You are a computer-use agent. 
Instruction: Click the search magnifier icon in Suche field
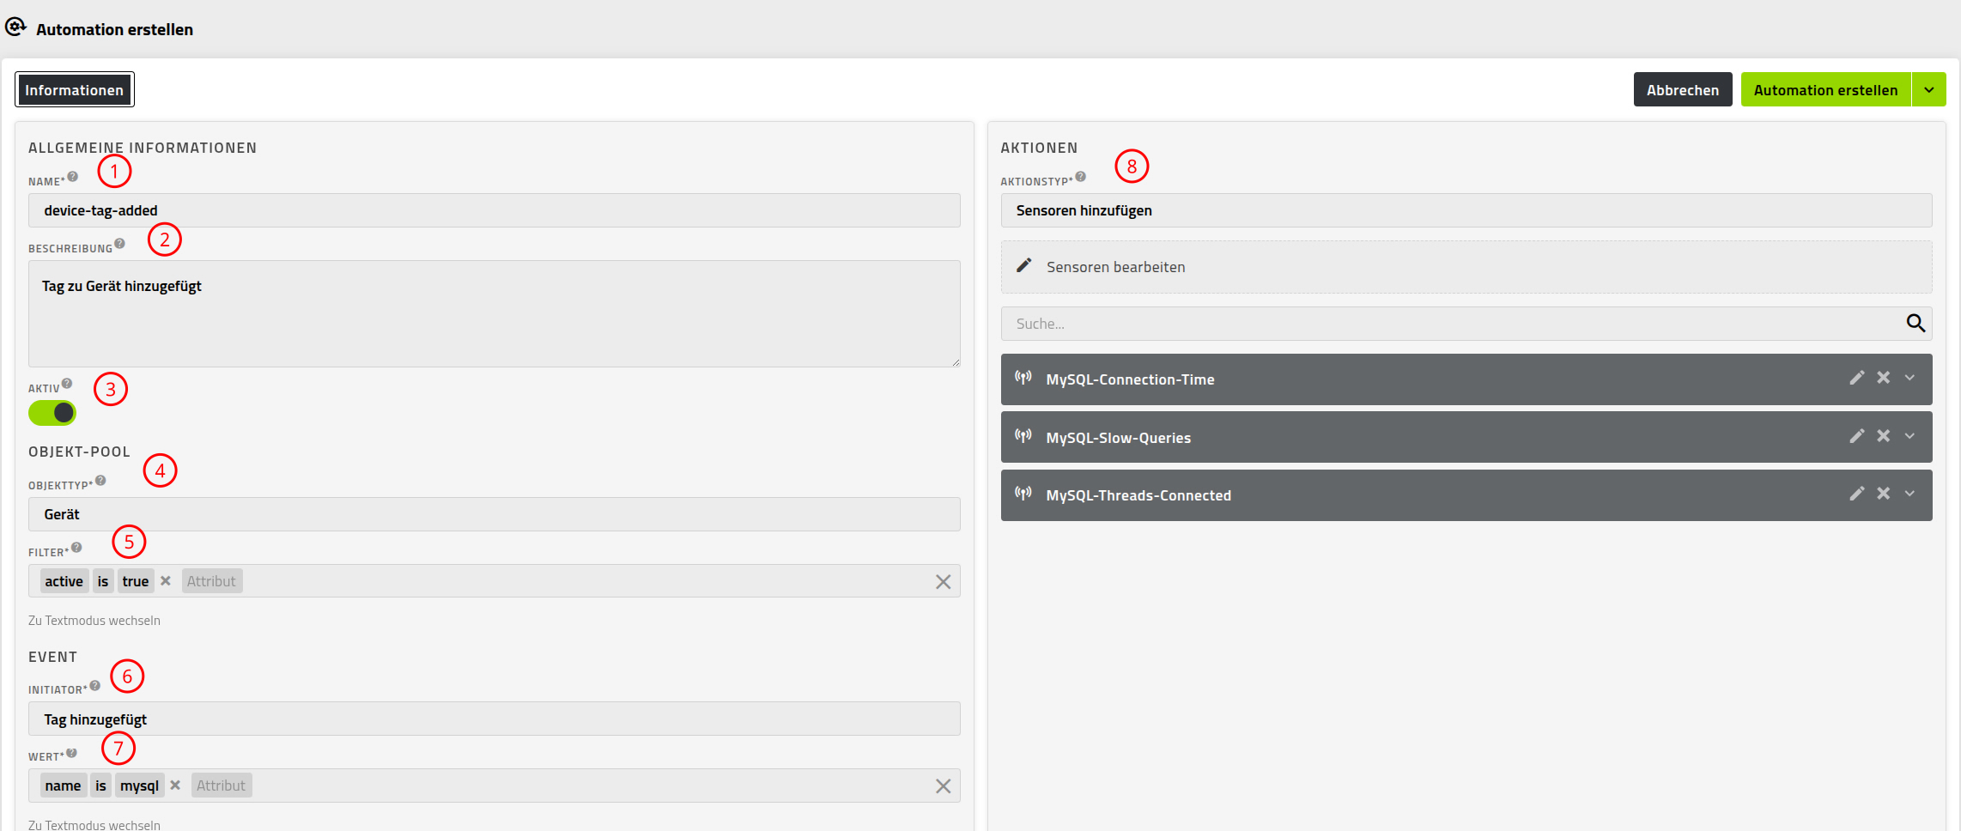tap(1915, 323)
